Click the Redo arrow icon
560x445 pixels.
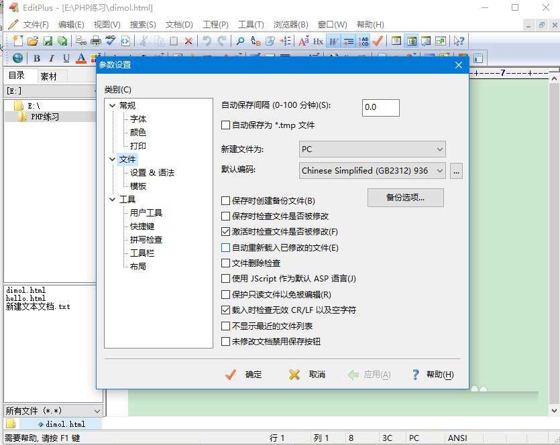pyautogui.click(x=222, y=42)
